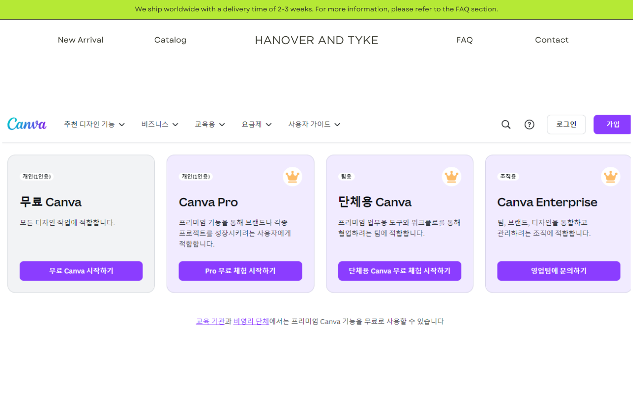Open the Contact page

(552, 40)
